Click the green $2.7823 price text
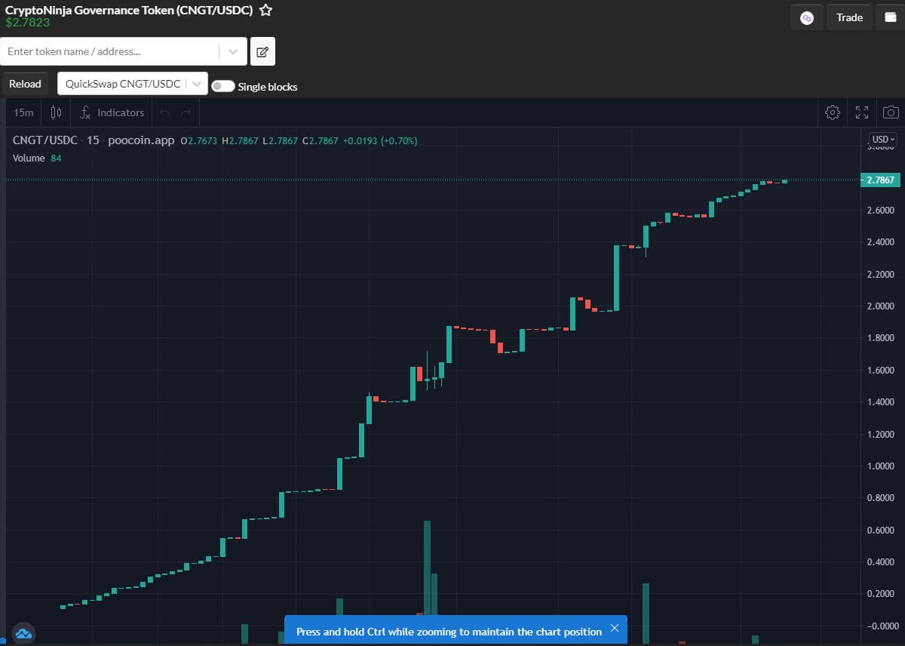The width and height of the screenshot is (905, 646). tap(28, 23)
